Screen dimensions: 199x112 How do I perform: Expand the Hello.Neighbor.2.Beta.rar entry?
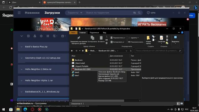(x=21, y=69)
